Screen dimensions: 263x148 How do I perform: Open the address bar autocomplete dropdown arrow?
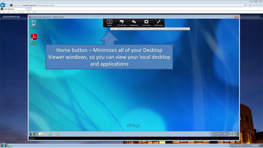(247, 5)
